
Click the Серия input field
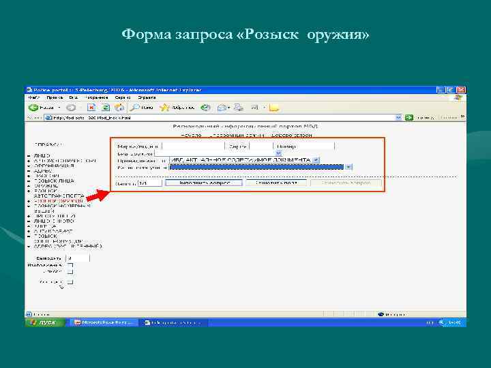click(x=261, y=146)
